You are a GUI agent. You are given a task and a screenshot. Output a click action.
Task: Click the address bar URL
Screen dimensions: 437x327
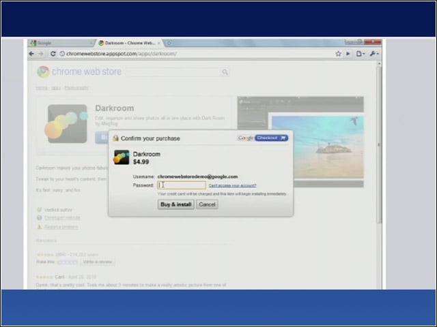point(122,54)
